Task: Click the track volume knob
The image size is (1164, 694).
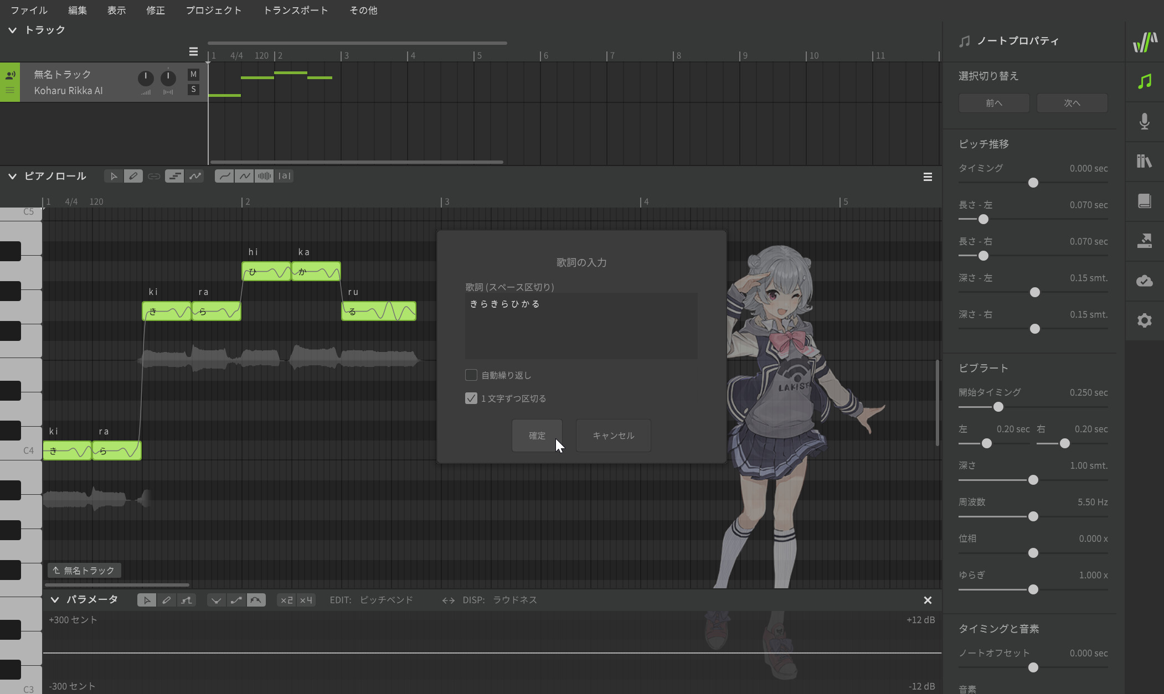Action: coord(146,79)
